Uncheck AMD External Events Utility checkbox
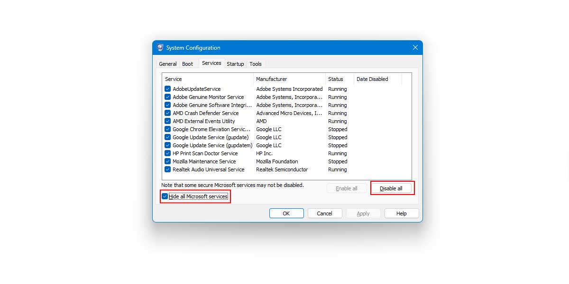 [x=167, y=121]
